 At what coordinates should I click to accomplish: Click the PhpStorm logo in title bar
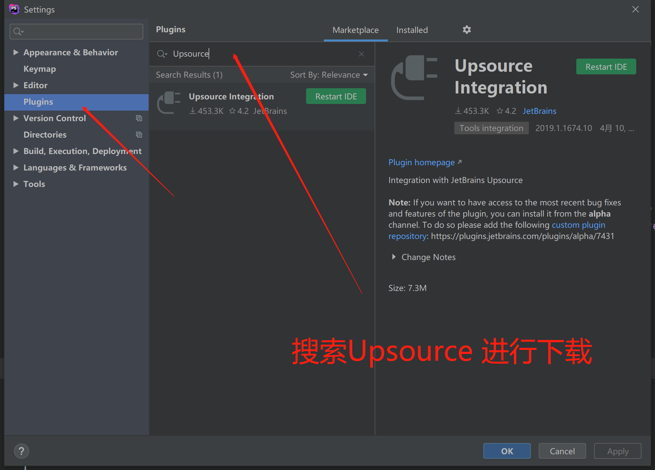click(x=14, y=9)
